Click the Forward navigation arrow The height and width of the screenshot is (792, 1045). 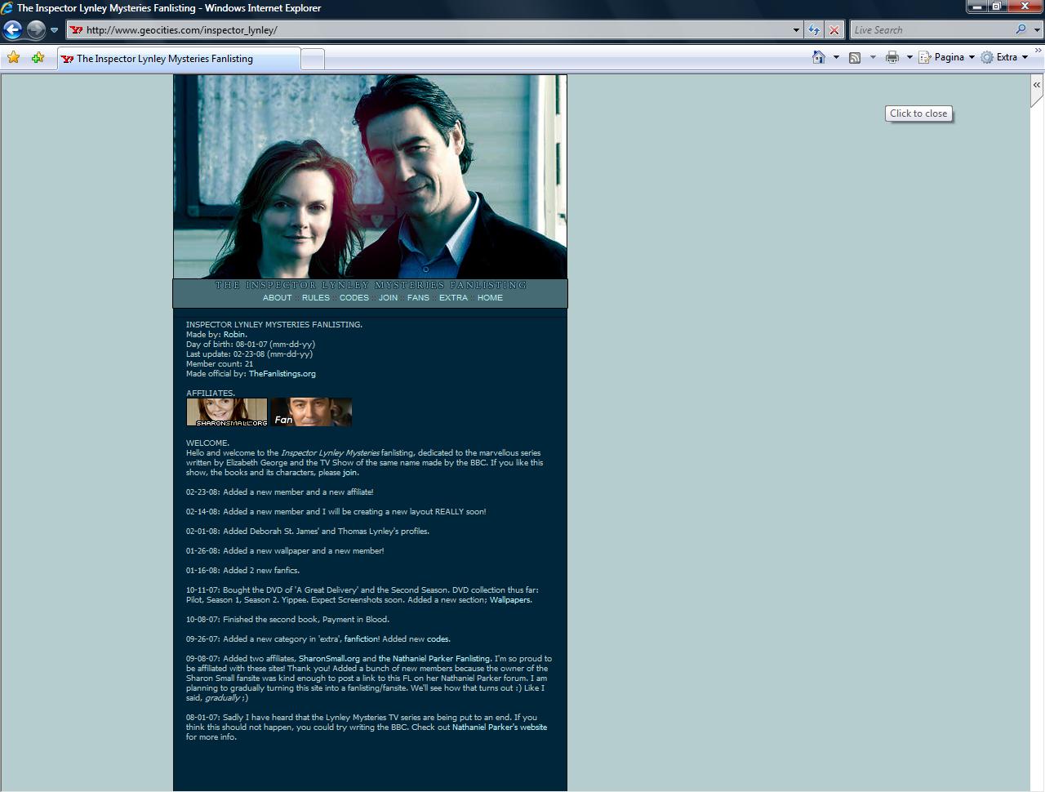tap(36, 30)
